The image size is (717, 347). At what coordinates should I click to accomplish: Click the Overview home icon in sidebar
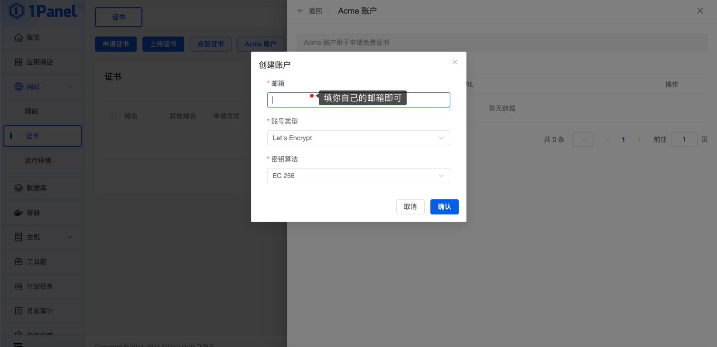tap(19, 37)
